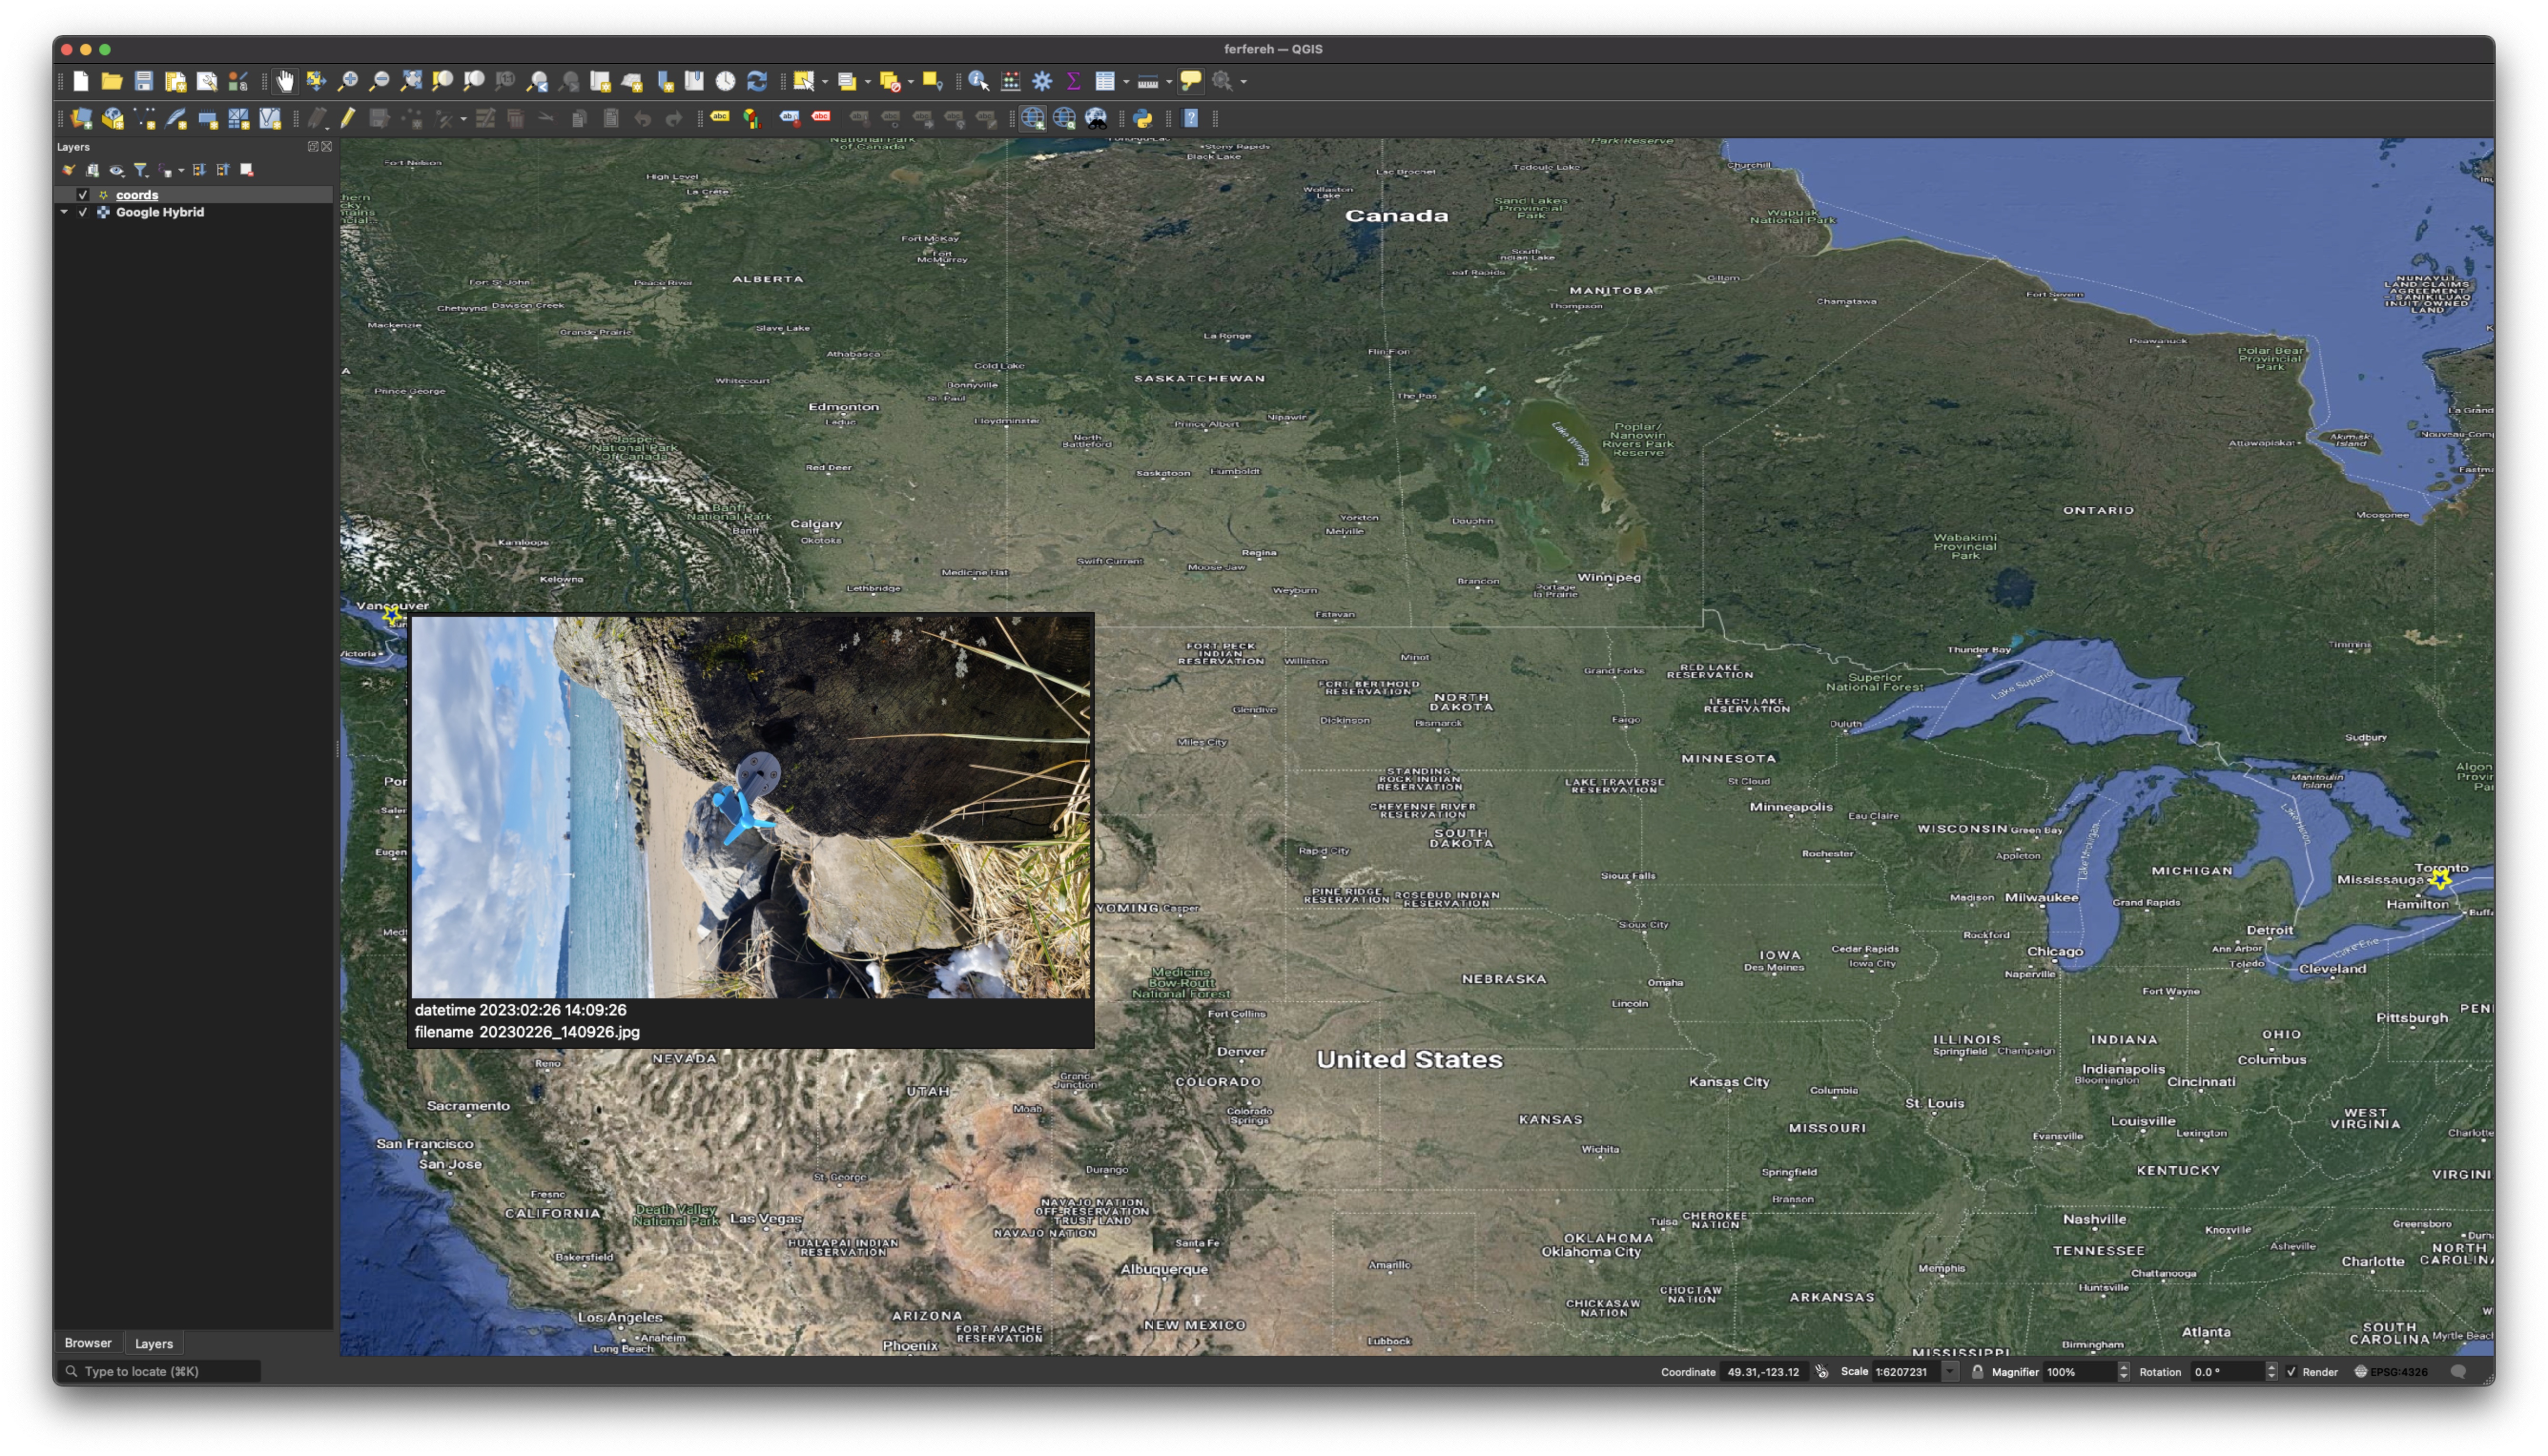Open the Field Calculator abacus icon

click(1011, 82)
